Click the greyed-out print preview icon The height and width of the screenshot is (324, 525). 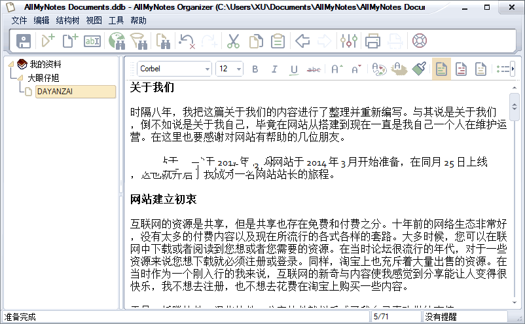[395, 41]
